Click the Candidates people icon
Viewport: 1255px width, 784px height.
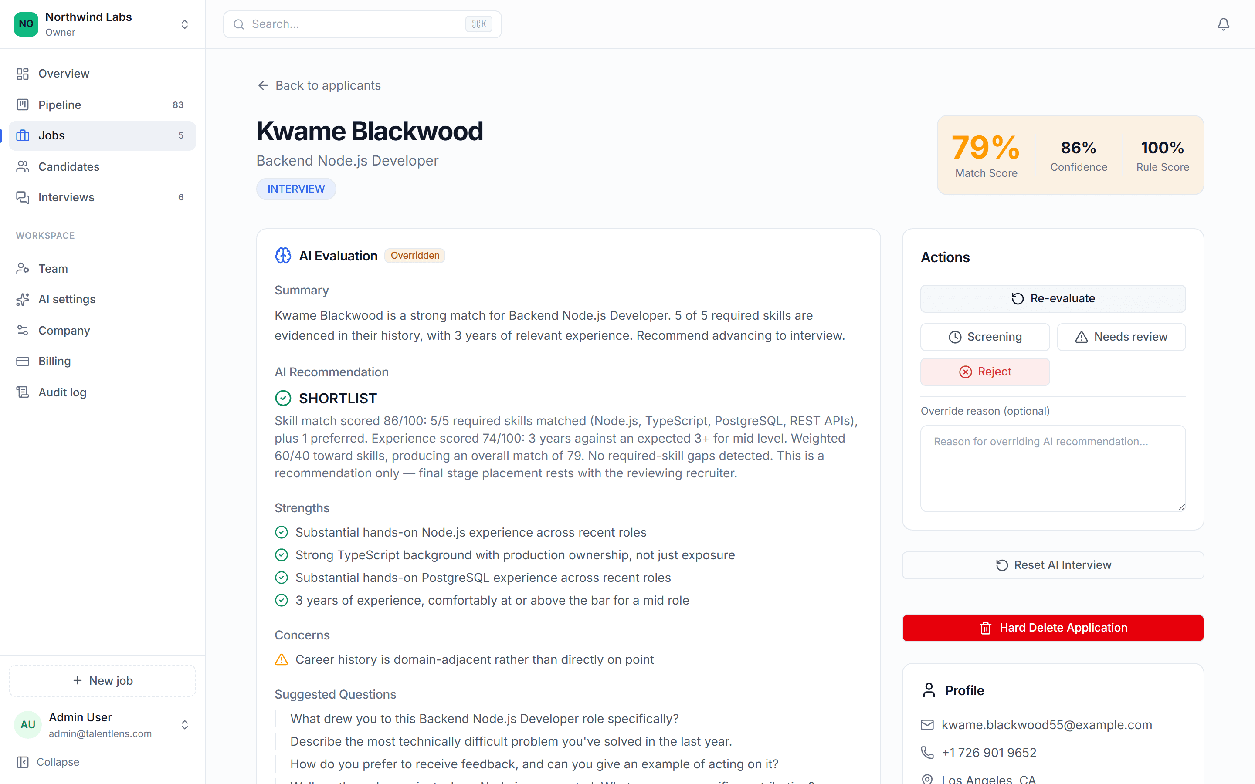[22, 166]
